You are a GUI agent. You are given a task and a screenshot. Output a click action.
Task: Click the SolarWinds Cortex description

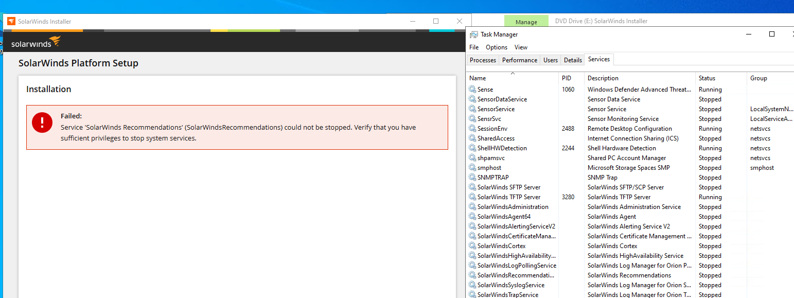pos(612,246)
